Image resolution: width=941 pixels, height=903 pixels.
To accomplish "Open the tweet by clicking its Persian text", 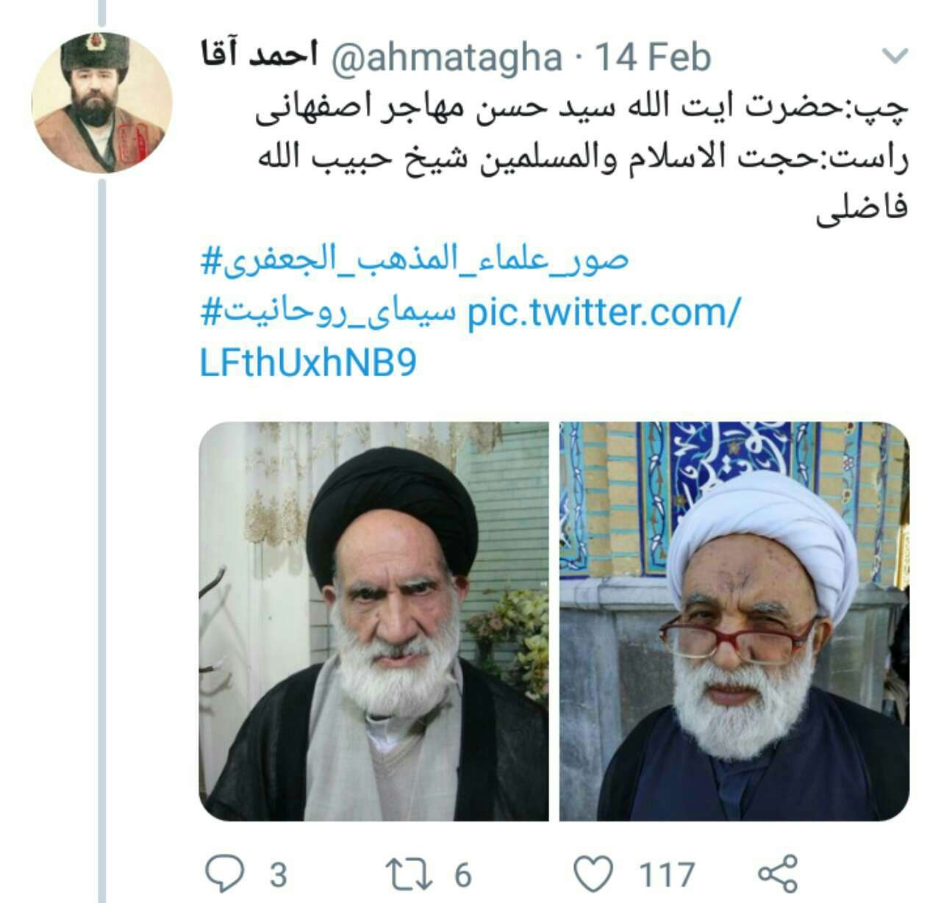I will (581, 158).
